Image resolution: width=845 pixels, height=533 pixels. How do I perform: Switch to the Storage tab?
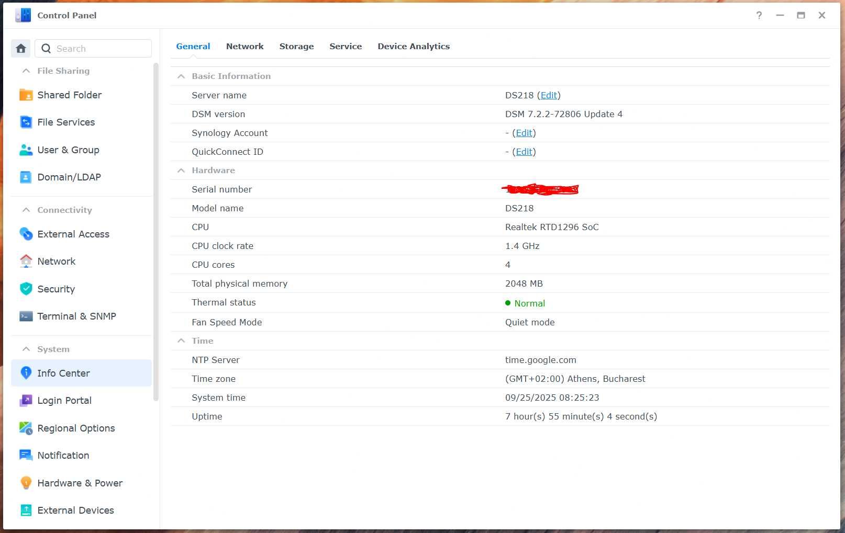pos(296,46)
